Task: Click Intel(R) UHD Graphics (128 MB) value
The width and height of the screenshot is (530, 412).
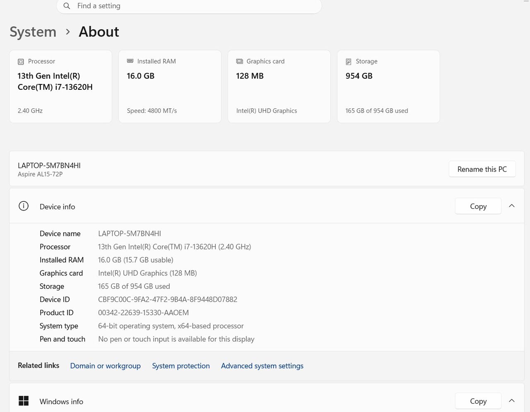Action: [x=147, y=273]
